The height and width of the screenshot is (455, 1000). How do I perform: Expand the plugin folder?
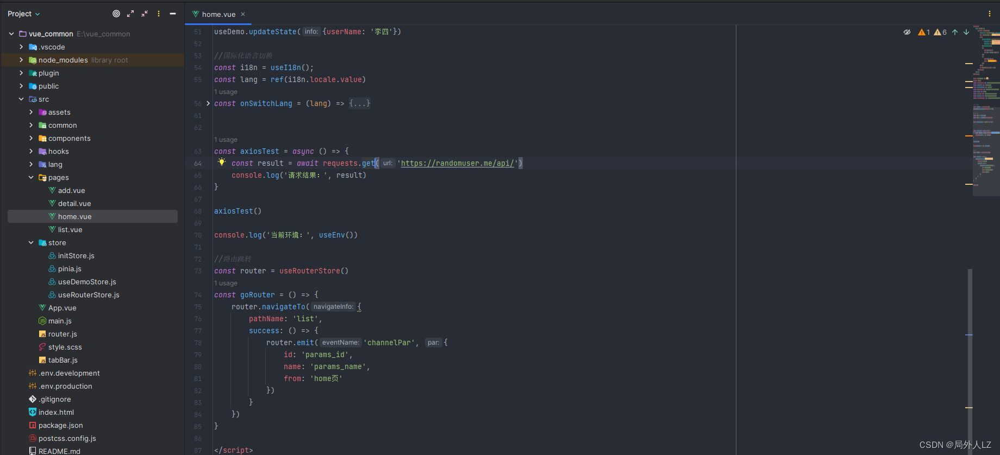[x=21, y=73]
